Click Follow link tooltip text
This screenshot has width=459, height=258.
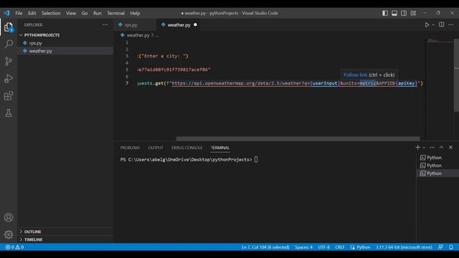(x=356, y=75)
